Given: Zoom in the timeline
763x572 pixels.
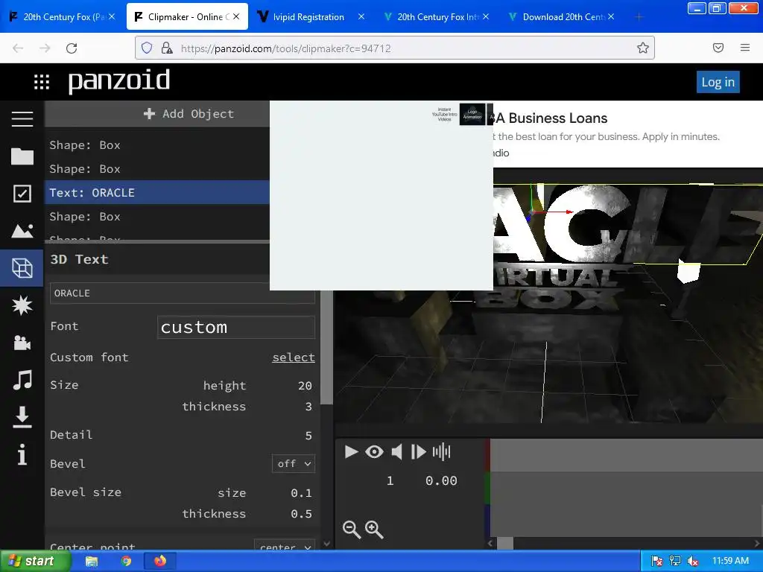Looking at the screenshot, I should pos(374,530).
